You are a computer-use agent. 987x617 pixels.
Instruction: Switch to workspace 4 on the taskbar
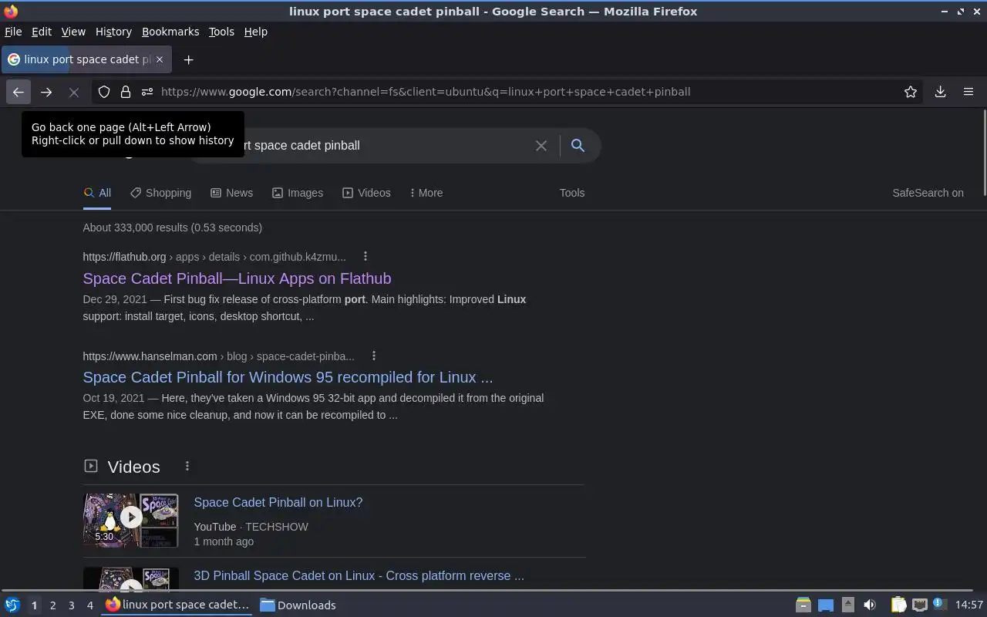(x=89, y=605)
